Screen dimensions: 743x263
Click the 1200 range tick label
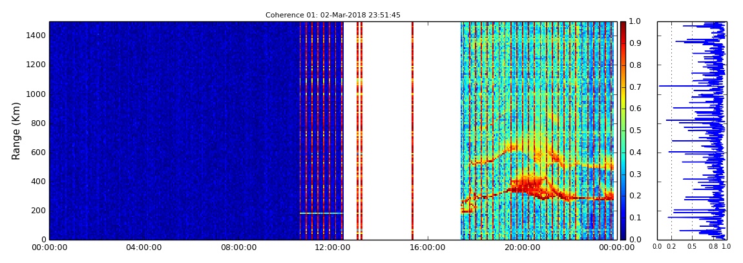click(36, 65)
